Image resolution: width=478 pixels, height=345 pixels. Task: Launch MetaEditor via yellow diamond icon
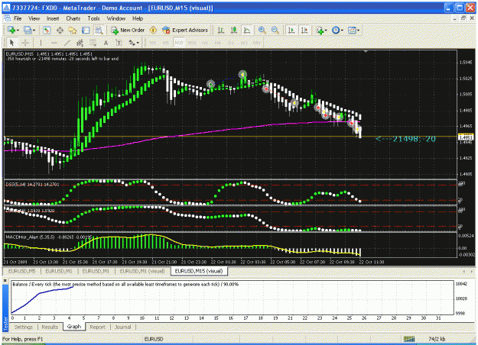[153, 30]
